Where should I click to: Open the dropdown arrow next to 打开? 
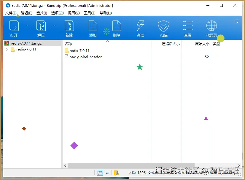[x=27, y=26]
